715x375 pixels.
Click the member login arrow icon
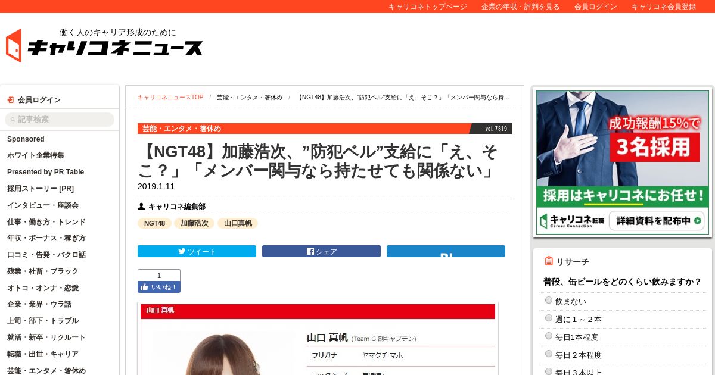pos(10,100)
